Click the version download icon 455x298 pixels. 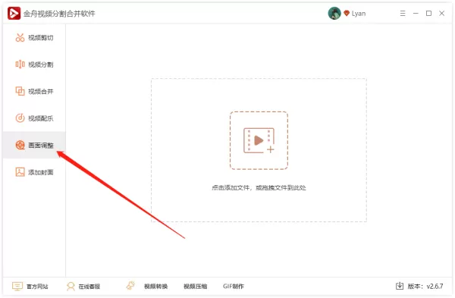coord(400,286)
